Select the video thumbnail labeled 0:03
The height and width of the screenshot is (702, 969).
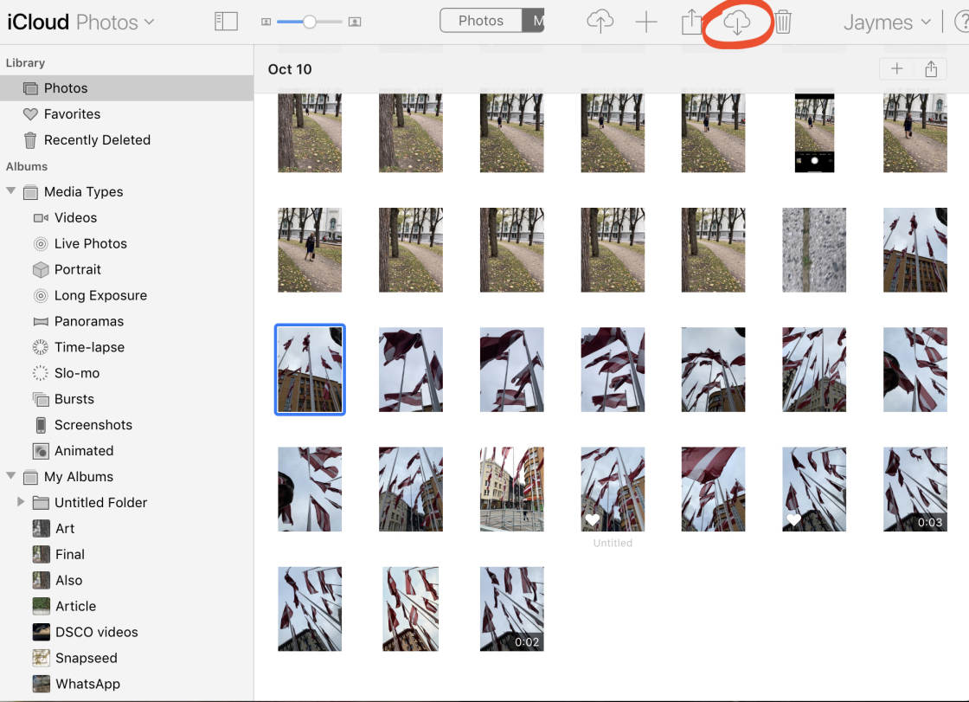click(914, 489)
